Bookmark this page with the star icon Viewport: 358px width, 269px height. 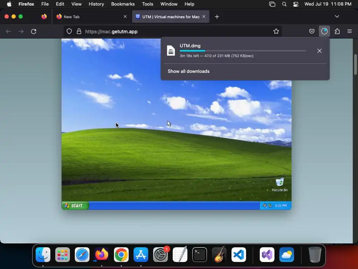pyautogui.click(x=276, y=31)
